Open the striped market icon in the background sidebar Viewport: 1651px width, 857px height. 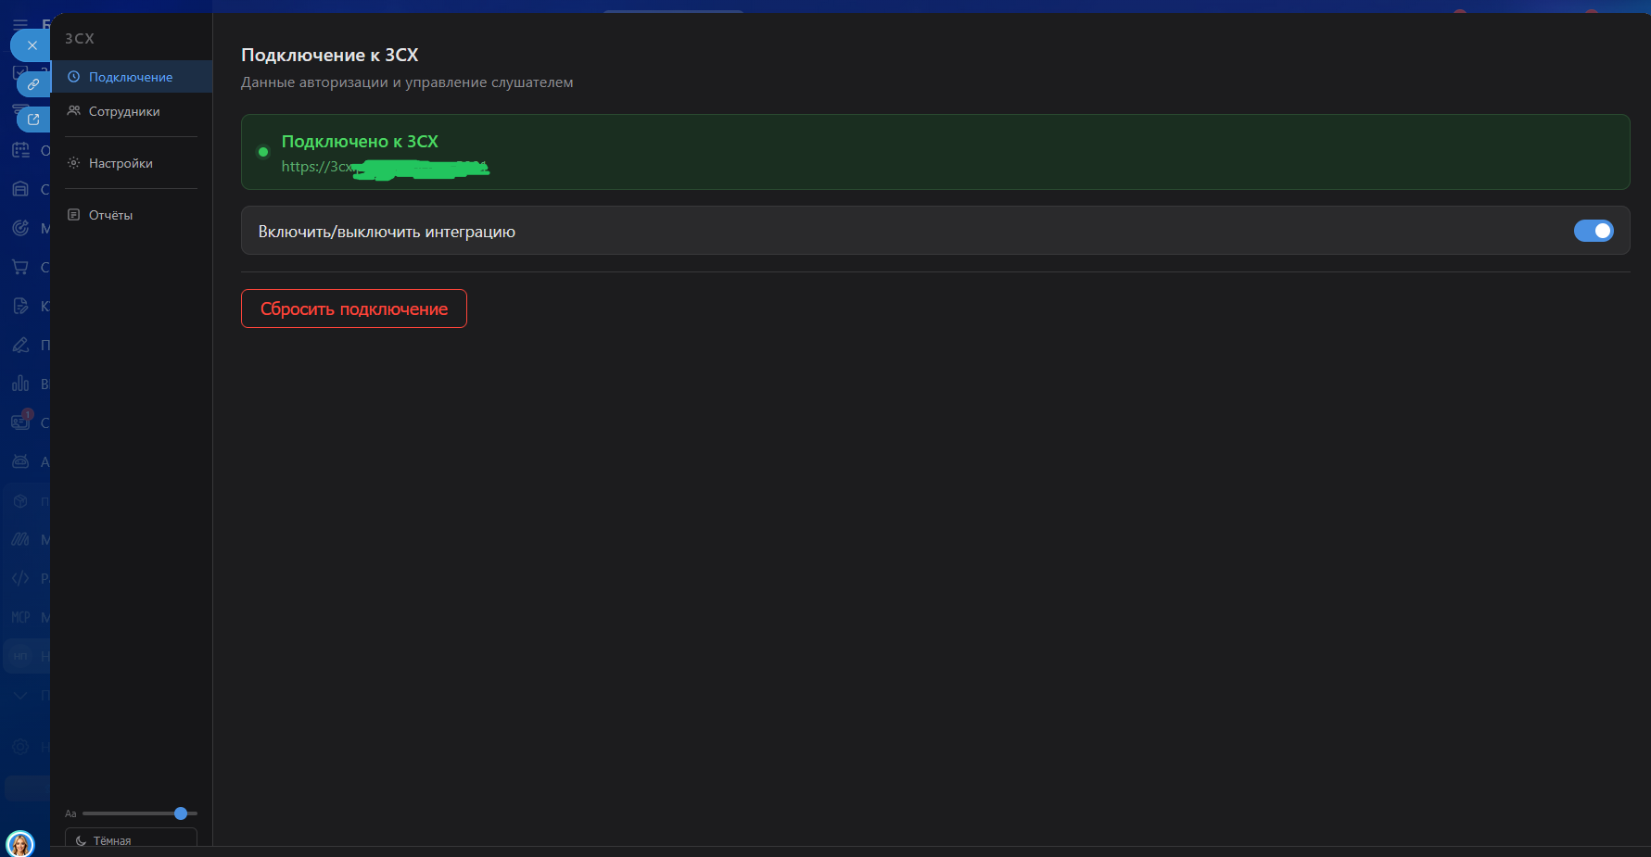(20, 539)
